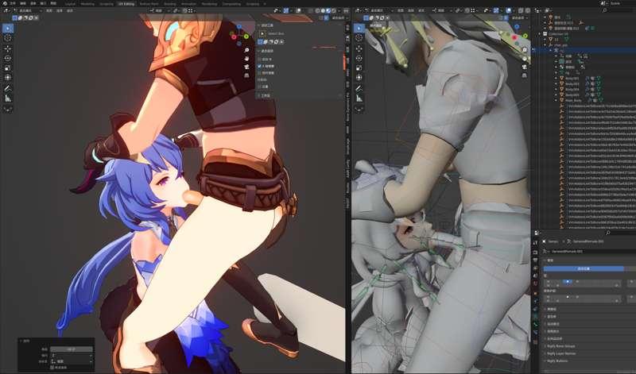The height and width of the screenshot is (374, 636).
Task: Click the red X axis on right viewport gizmo
Action: point(514,37)
